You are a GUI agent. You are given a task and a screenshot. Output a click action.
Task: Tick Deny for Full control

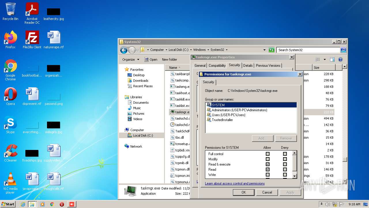pyautogui.click(x=285, y=154)
